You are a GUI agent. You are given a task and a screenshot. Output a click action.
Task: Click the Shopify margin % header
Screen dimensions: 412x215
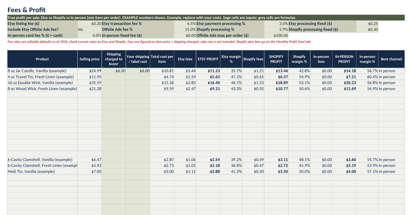click(300, 59)
